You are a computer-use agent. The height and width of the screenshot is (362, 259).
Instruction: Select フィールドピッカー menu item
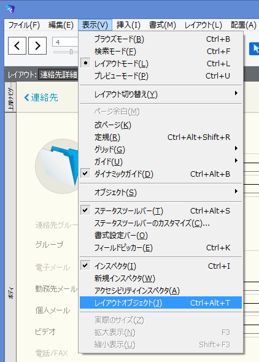click(x=161, y=247)
